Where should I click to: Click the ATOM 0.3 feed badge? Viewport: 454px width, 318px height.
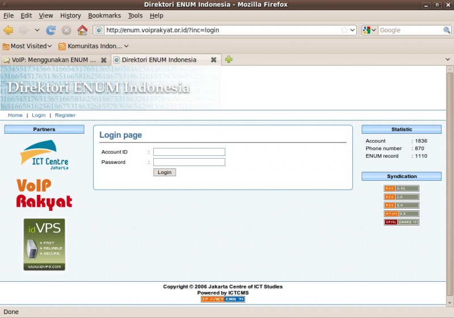coord(401,214)
